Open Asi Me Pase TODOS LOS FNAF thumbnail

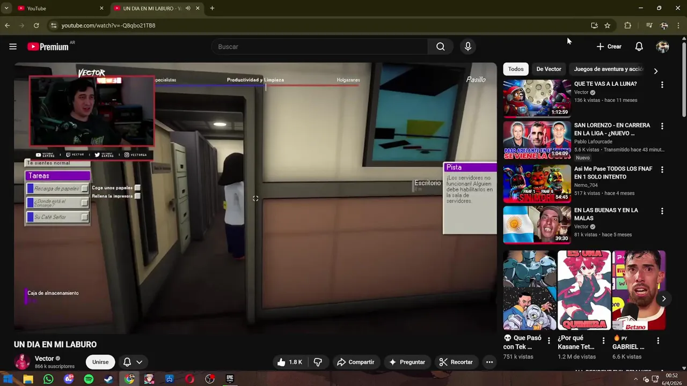tap(537, 183)
